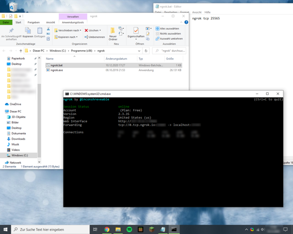Viewport: 293px width, 234px height.
Task: Open Spotify from the taskbar
Action: pyautogui.click(x=129, y=230)
